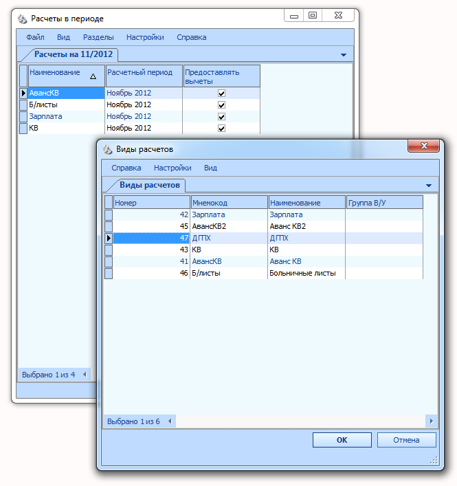Select the Б/листы name cell in Расчеты в периоде
This screenshot has height=486, width=457.
tap(66, 104)
